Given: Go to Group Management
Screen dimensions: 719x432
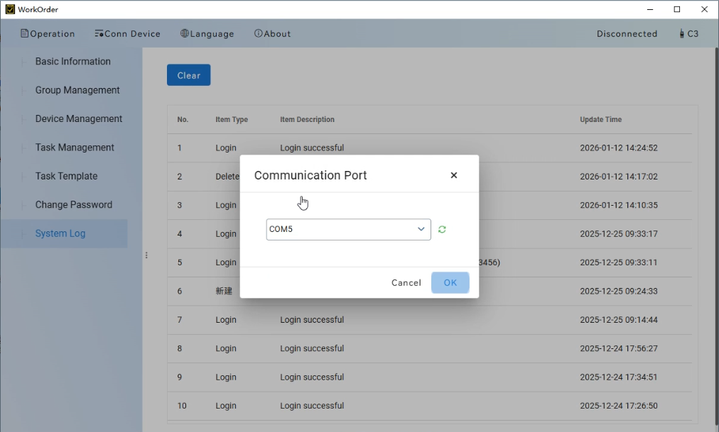Looking at the screenshot, I should tap(77, 90).
